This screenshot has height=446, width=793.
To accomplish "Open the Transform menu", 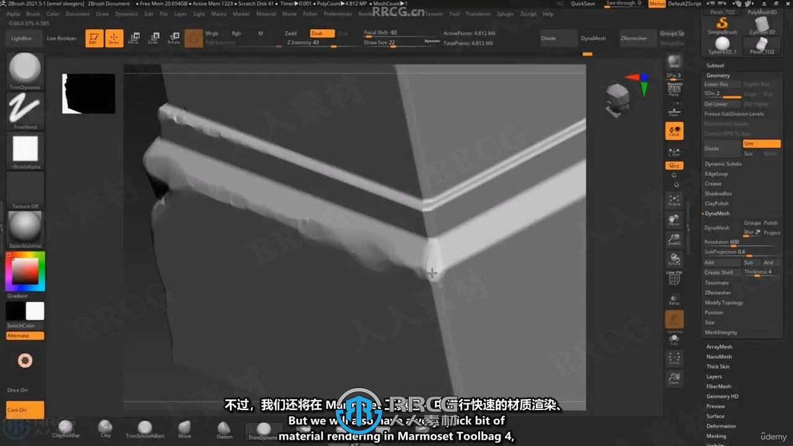I will pyautogui.click(x=478, y=14).
